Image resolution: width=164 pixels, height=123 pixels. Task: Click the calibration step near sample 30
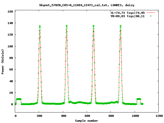pos(19,99)
